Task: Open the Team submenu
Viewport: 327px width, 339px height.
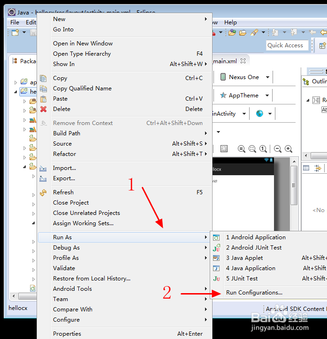Action: coord(125,299)
